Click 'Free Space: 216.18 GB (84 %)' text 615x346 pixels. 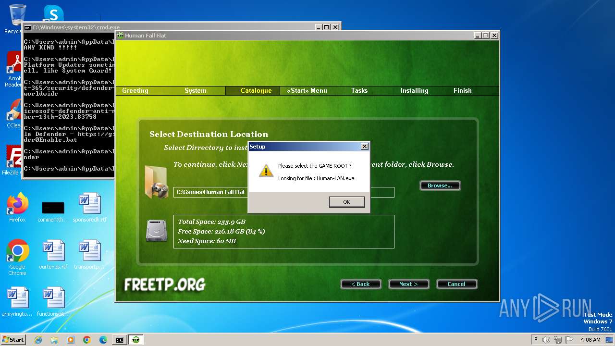[221, 232]
